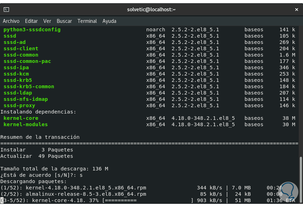Click the python3-sssdconfig package name
Screen dimensions: 303x207
[32, 30]
